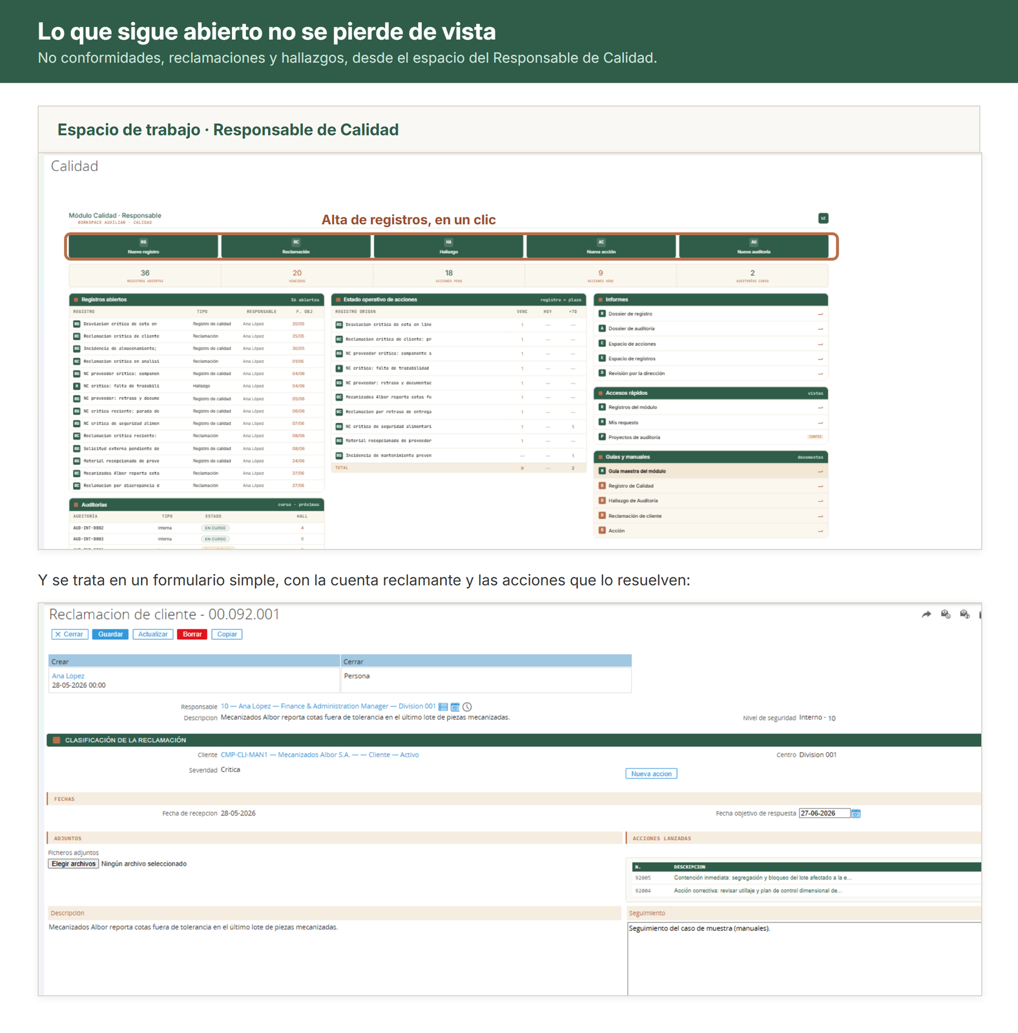Edit the Fecha objetivo de respuesta field
This screenshot has width=1018, height=1033.
[824, 813]
